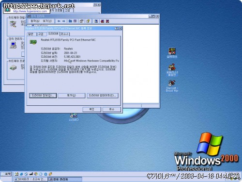
Task: Switch to the 고급 tab in the Realtek dialog
Action: click(41, 34)
